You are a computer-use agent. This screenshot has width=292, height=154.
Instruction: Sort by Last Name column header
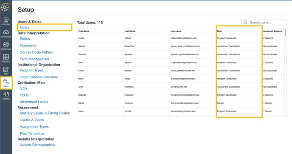coord(130,31)
